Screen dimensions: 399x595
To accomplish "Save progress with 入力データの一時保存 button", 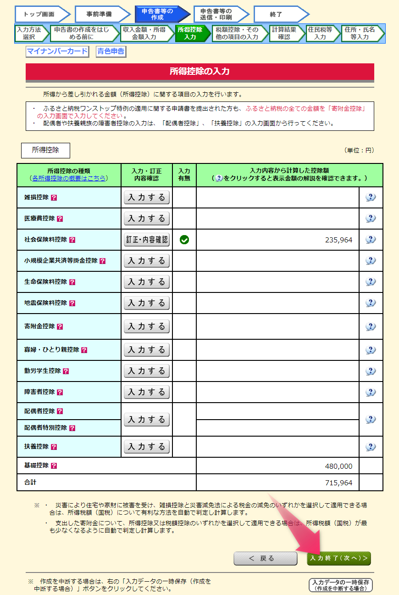I will [x=341, y=585].
